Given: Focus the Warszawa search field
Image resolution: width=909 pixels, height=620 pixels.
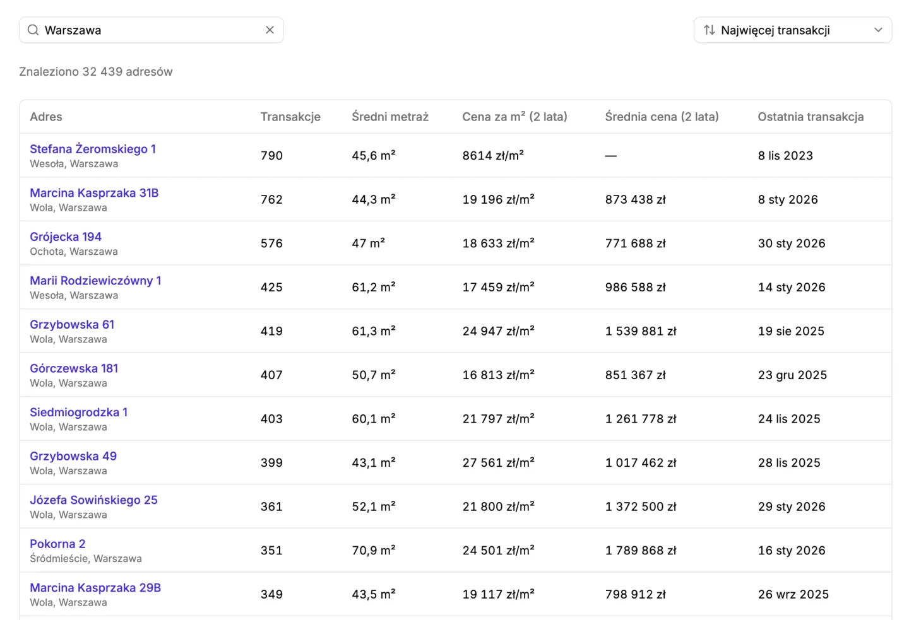Looking at the screenshot, I should point(151,30).
